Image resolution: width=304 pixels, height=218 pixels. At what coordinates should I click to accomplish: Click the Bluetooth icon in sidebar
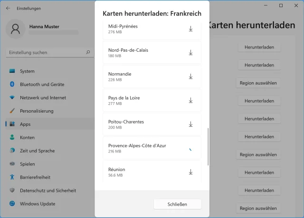tap(12, 84)
